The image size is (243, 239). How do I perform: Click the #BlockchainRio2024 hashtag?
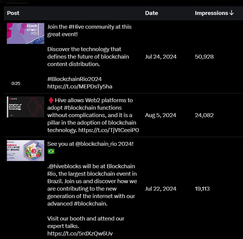tap(74, 79)
